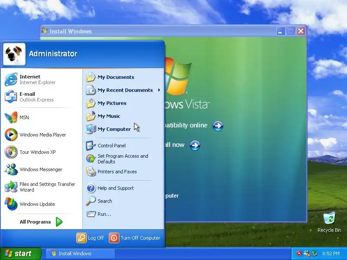The image size is (347, 260).
Task: Open Windows Update icon
Action: [x=11, y=204]
